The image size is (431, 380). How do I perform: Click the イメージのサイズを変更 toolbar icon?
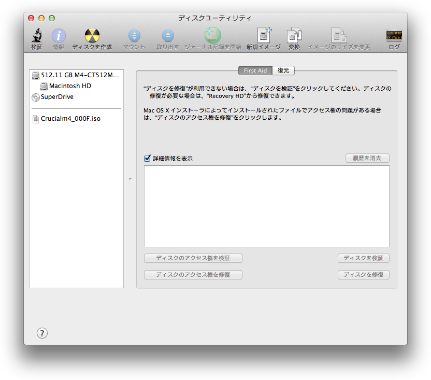pyautogui.click(x=339, y=35)
